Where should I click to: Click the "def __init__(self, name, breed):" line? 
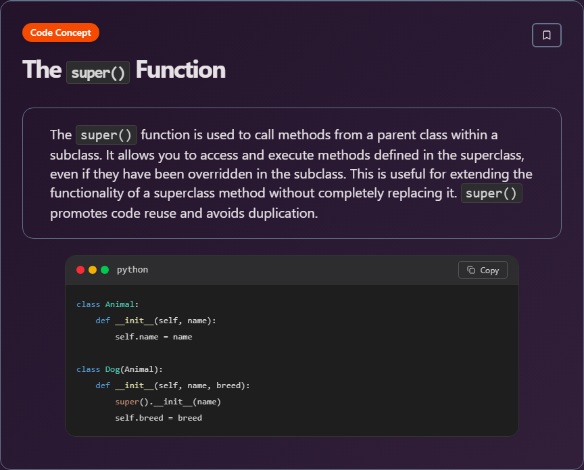point(172,385)
